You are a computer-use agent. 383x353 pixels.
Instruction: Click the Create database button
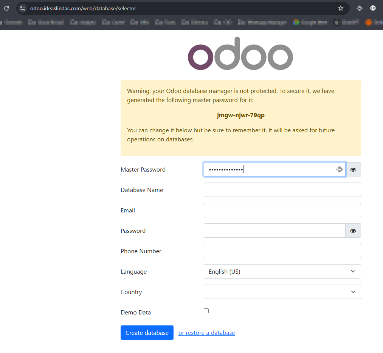tap(147, 333)
